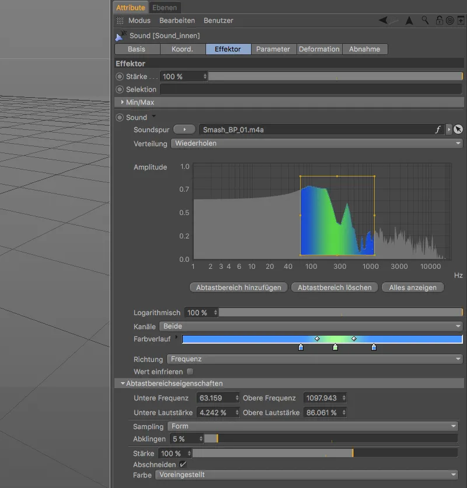Go back with the left arrow icon
Image resolution: width=467 pixels, height=488 pixels.
[383, 20]
